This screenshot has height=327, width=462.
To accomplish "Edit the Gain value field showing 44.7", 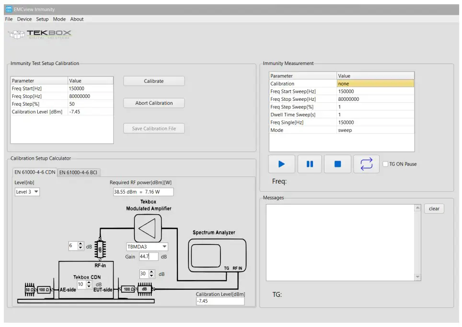I will click(x=148, y=256).
